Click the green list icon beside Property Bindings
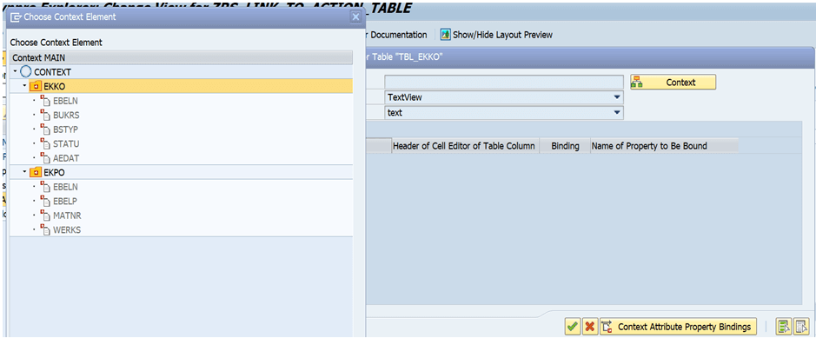 [x=783, y=327]
